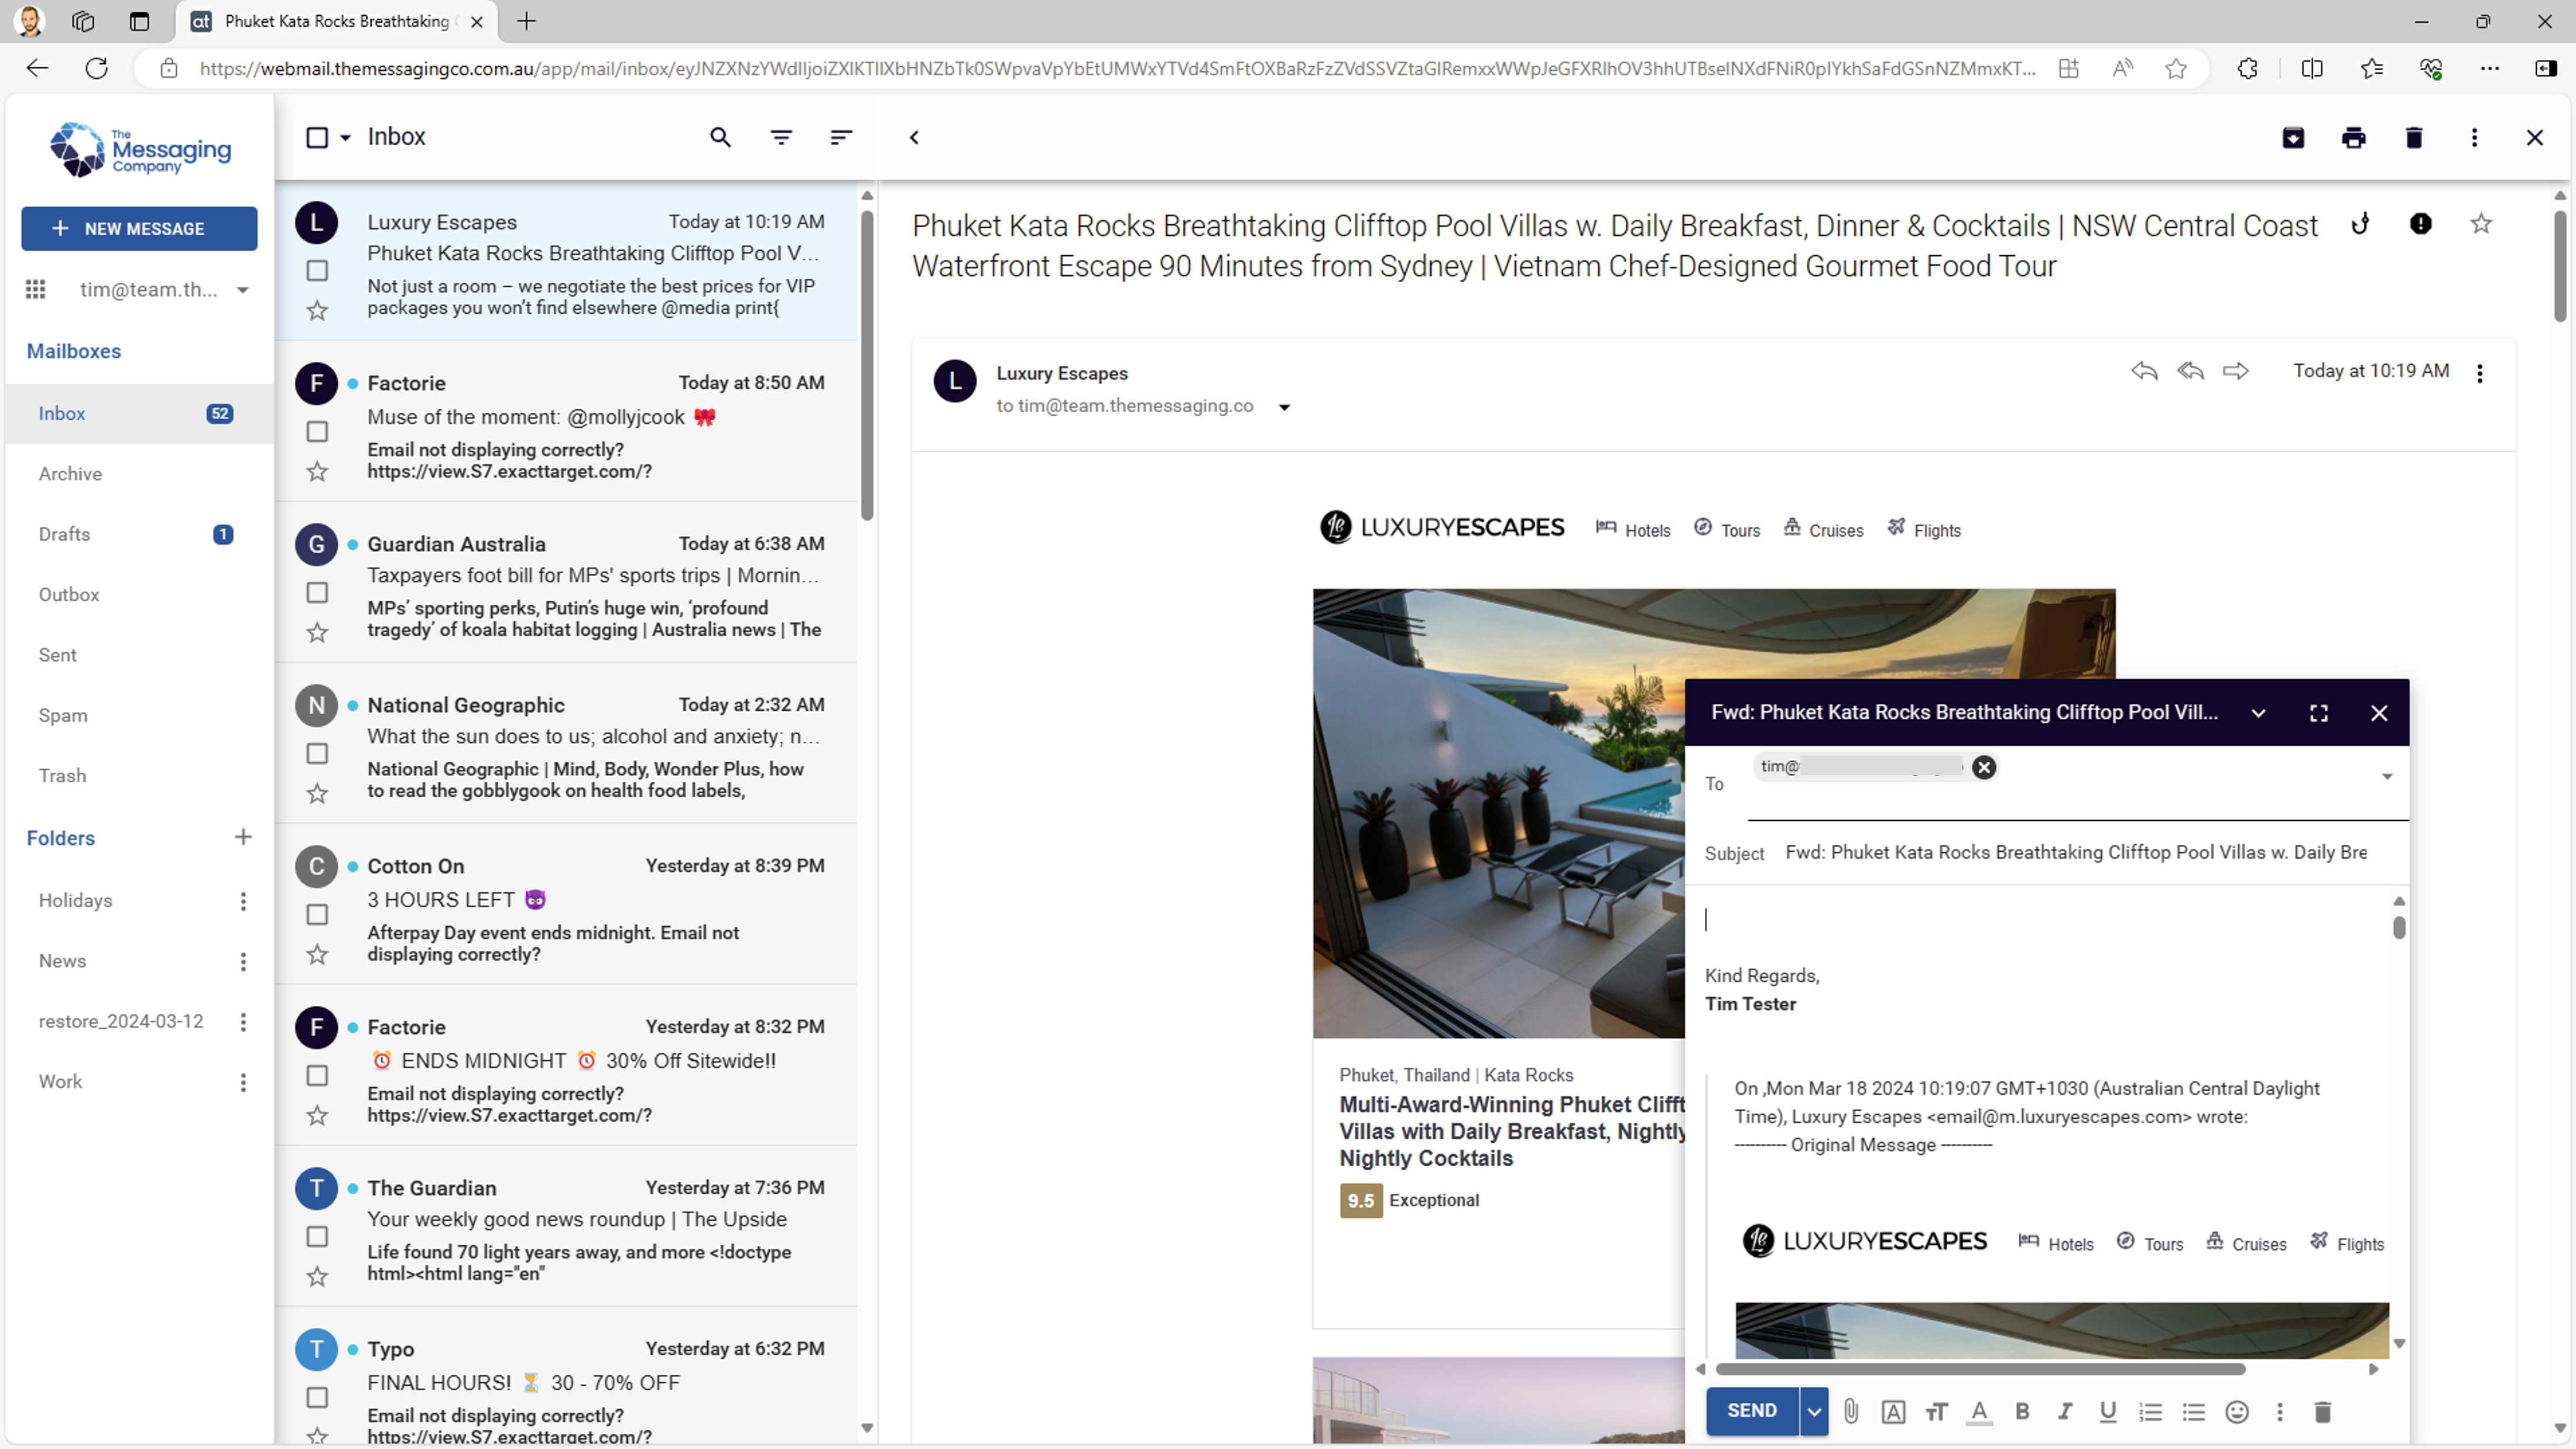The width and height of the screenshot is (2576, 1449).
Task: Select the Cotton On email checkbox
Action: pyautogui.click(x=317, y=915)
